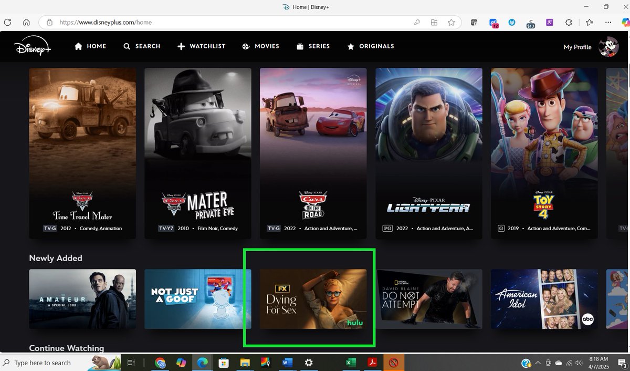Open the Favorites list icon
Image resolution: width=630 pixels, height=371 pixels.
click(590, 23)
